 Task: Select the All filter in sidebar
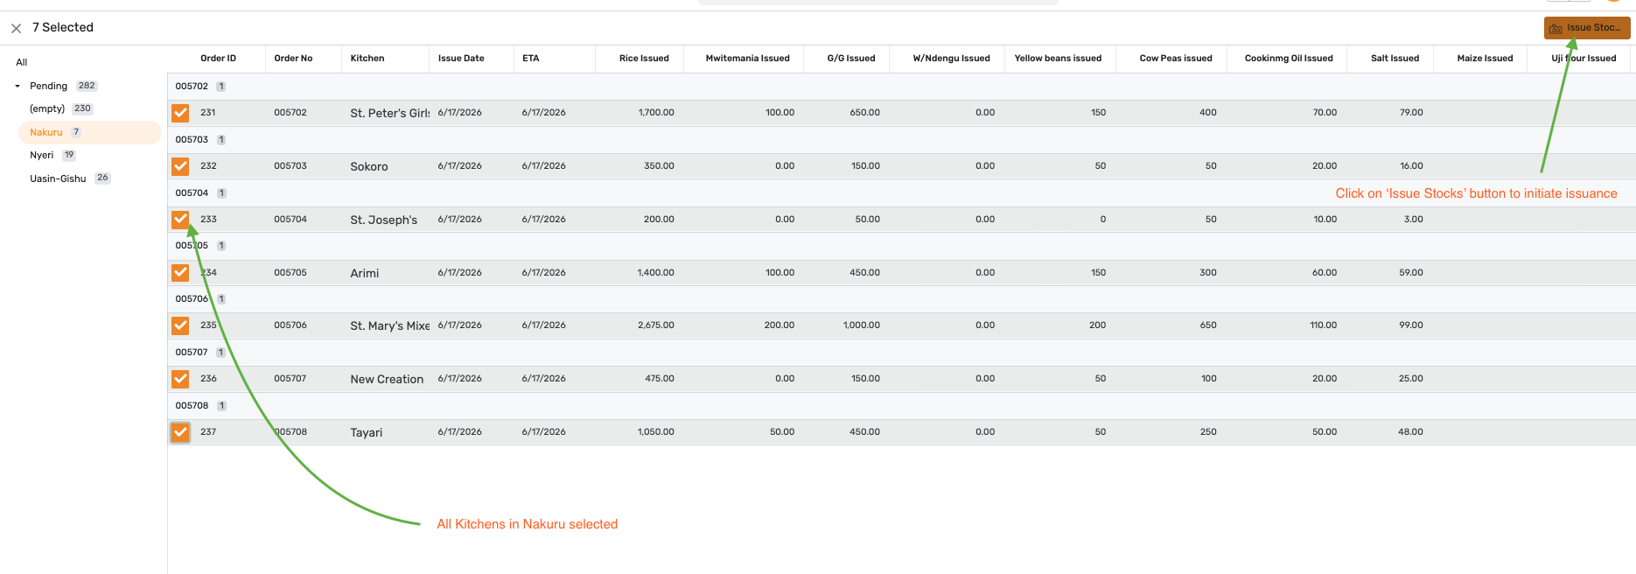pyautogui.click(x=22, y=62)
